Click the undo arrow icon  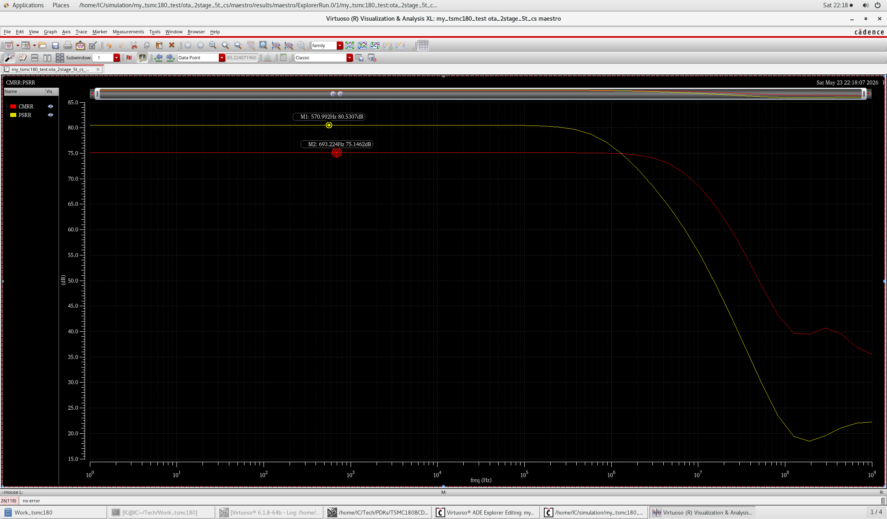(x=109, y=45)
